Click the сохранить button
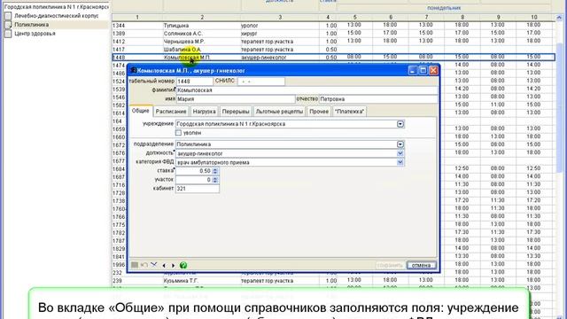Screen dimensions: 567x319 tap(390, 265)
